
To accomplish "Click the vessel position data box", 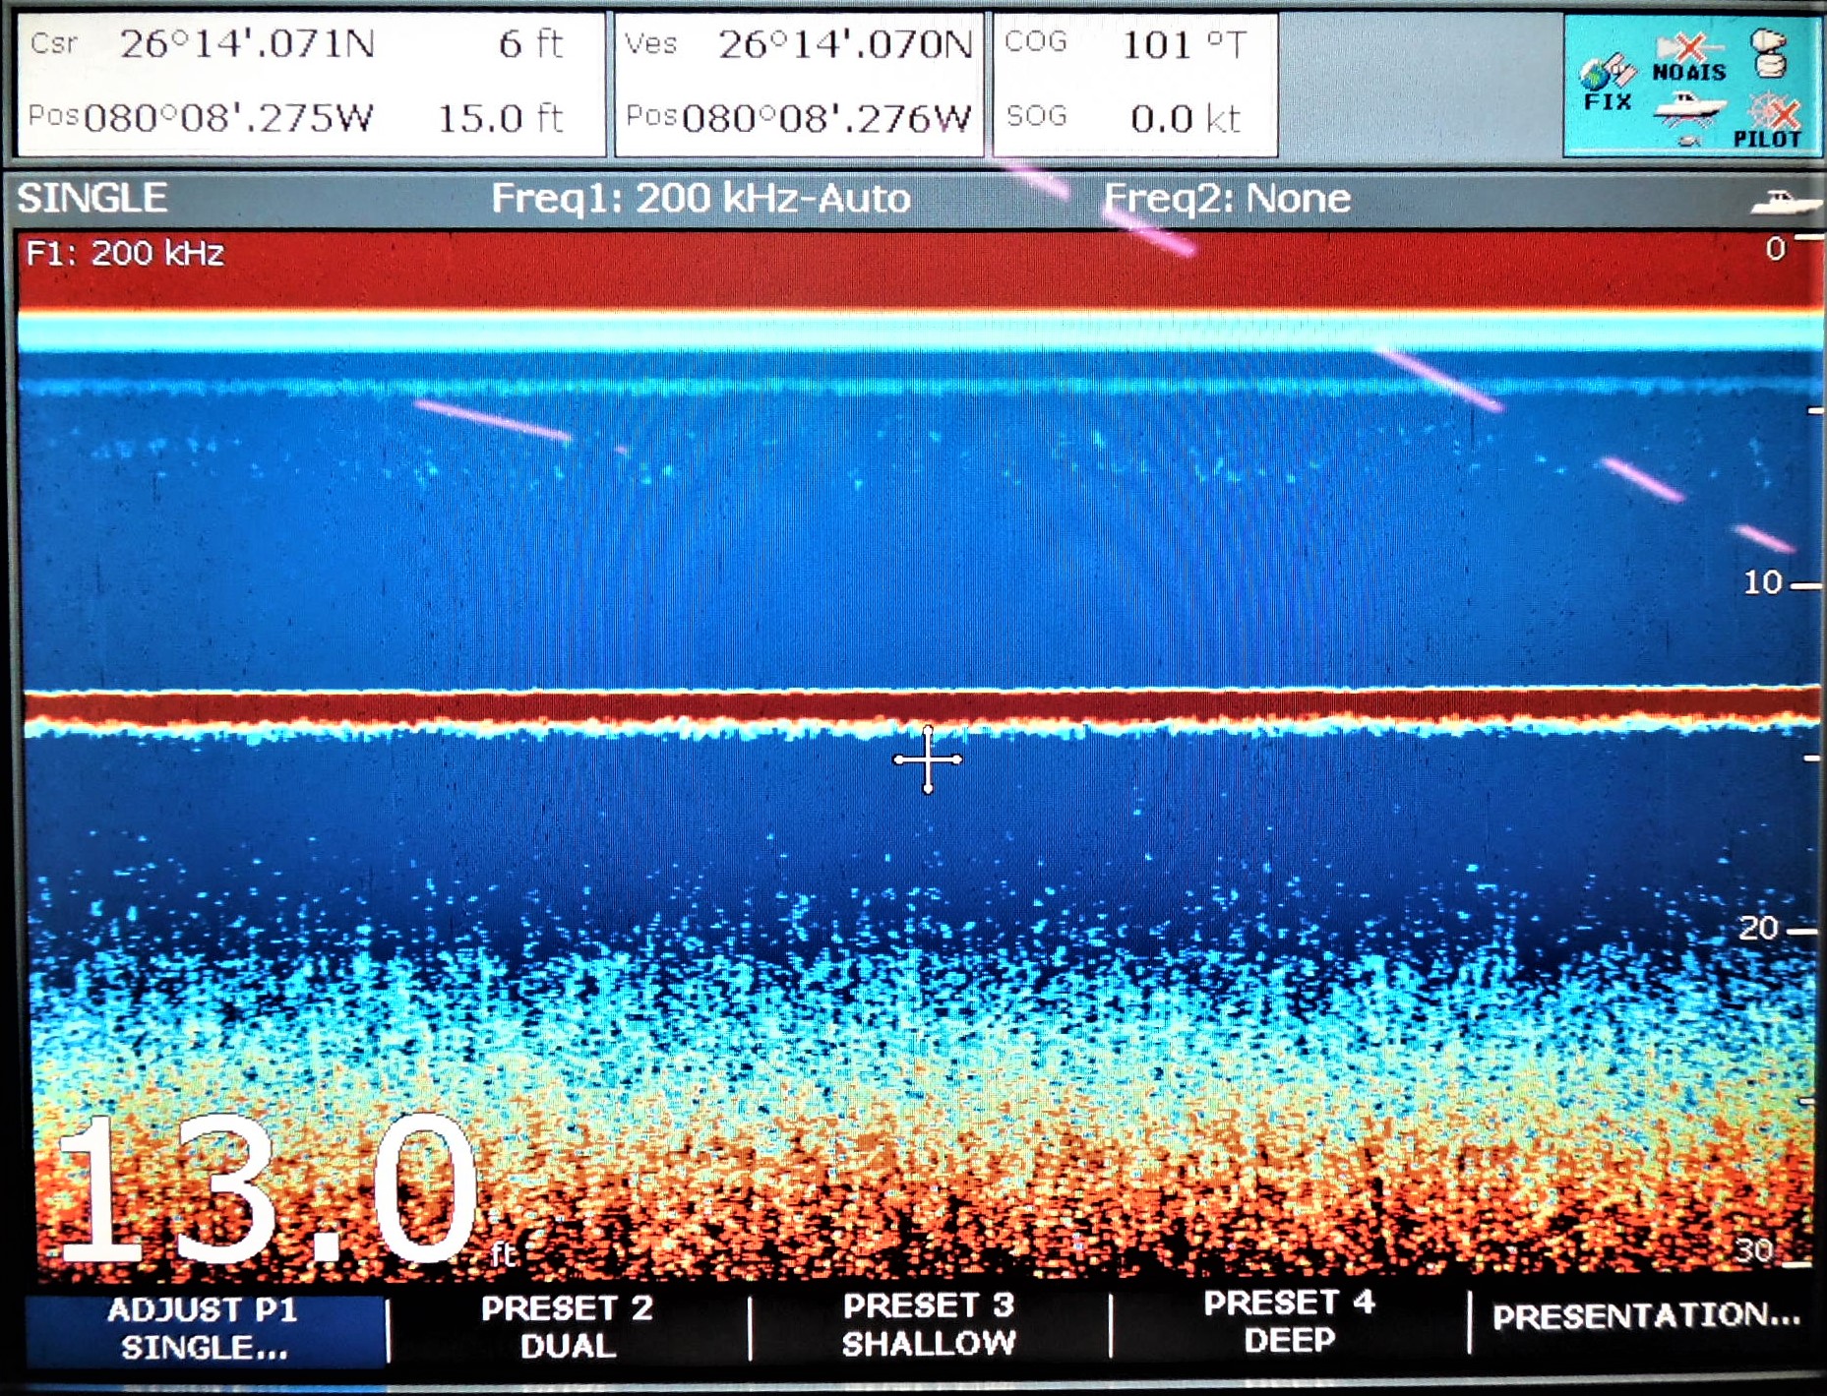I will [x=799, y=84].
